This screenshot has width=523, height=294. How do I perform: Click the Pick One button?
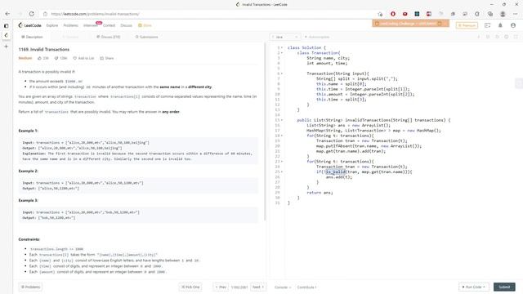click(190, 287)
